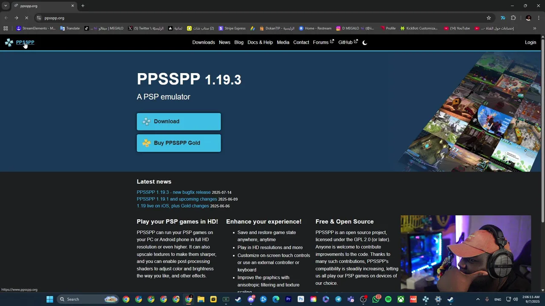Visit Forums external link
The image size is (545, 306).
(x=323, y=42)
